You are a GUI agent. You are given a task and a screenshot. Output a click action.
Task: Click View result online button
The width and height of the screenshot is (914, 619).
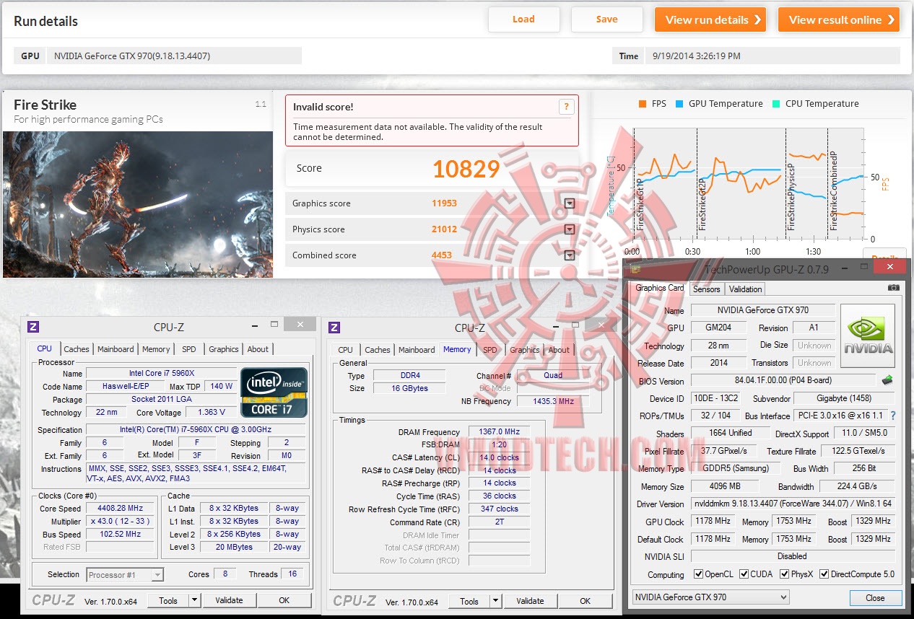tap(838, 19)
